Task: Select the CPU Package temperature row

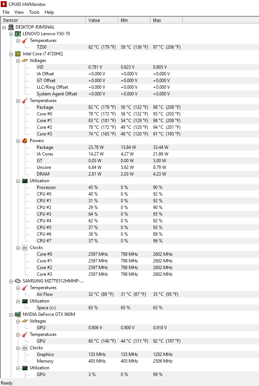Action: point(129,107)
